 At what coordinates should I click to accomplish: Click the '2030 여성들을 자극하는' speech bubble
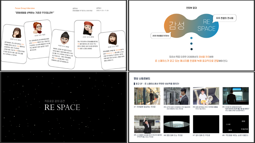tap(161, 36)
